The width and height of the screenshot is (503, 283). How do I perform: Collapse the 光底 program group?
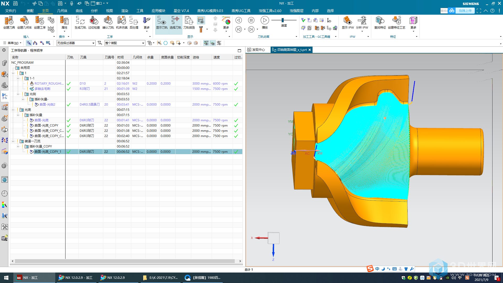13,110
